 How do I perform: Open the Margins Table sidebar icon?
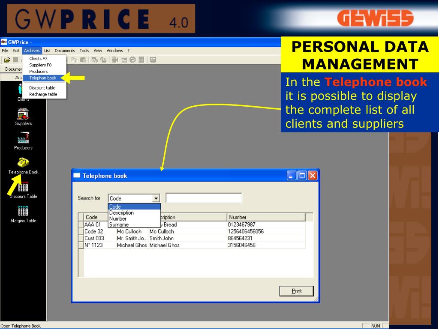(x=23, y=211)
